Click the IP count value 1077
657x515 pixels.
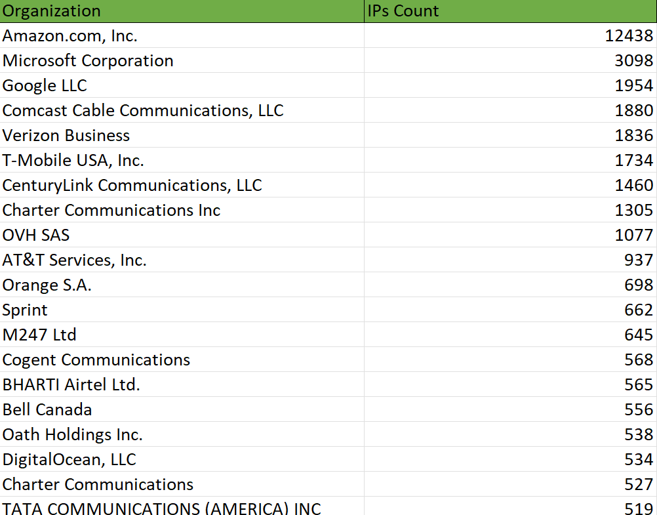634,235
